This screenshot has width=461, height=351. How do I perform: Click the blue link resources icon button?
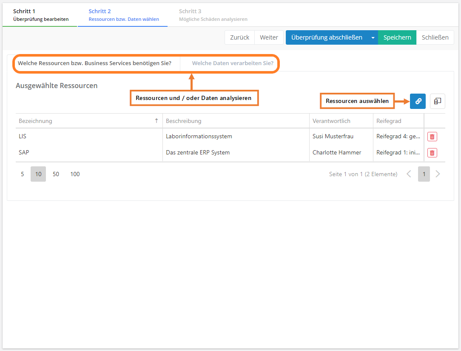click(x=418, y=101)
